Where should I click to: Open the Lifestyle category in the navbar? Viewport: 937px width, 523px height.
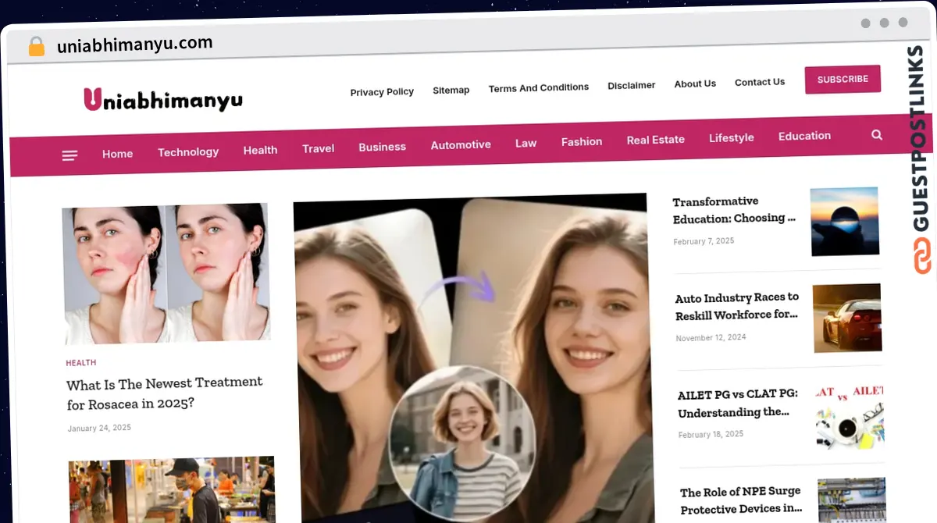731,137
